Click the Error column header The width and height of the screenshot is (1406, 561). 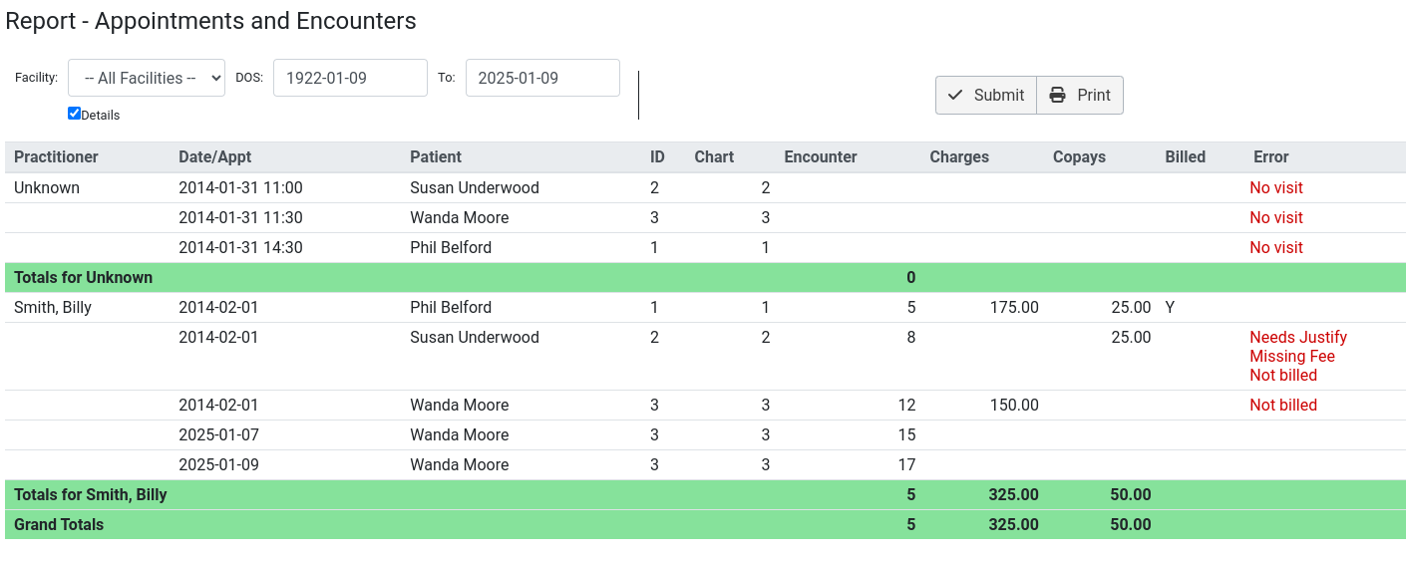point(1271,156)
